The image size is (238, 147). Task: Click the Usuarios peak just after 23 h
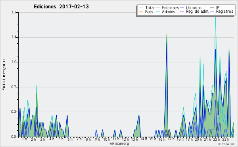tap(229, 49)
